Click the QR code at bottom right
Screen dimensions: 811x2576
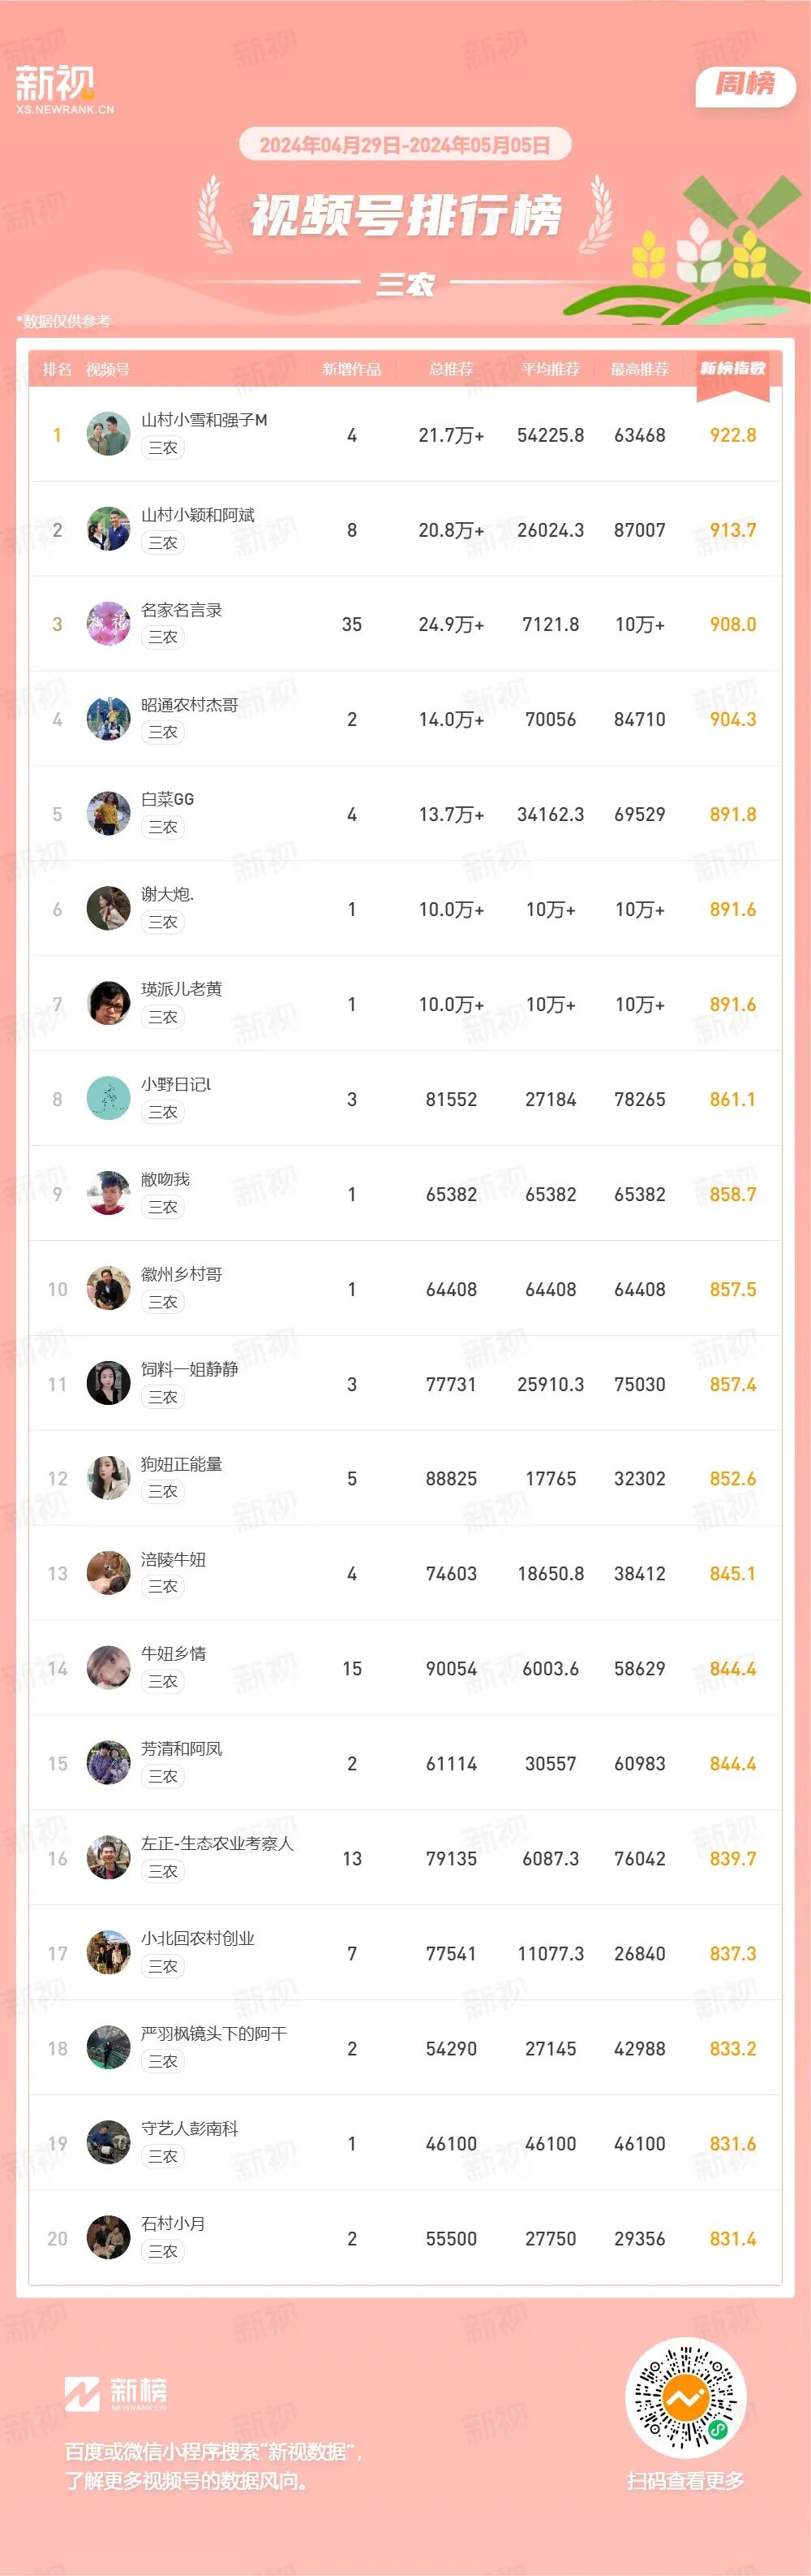click(685, 2398)
